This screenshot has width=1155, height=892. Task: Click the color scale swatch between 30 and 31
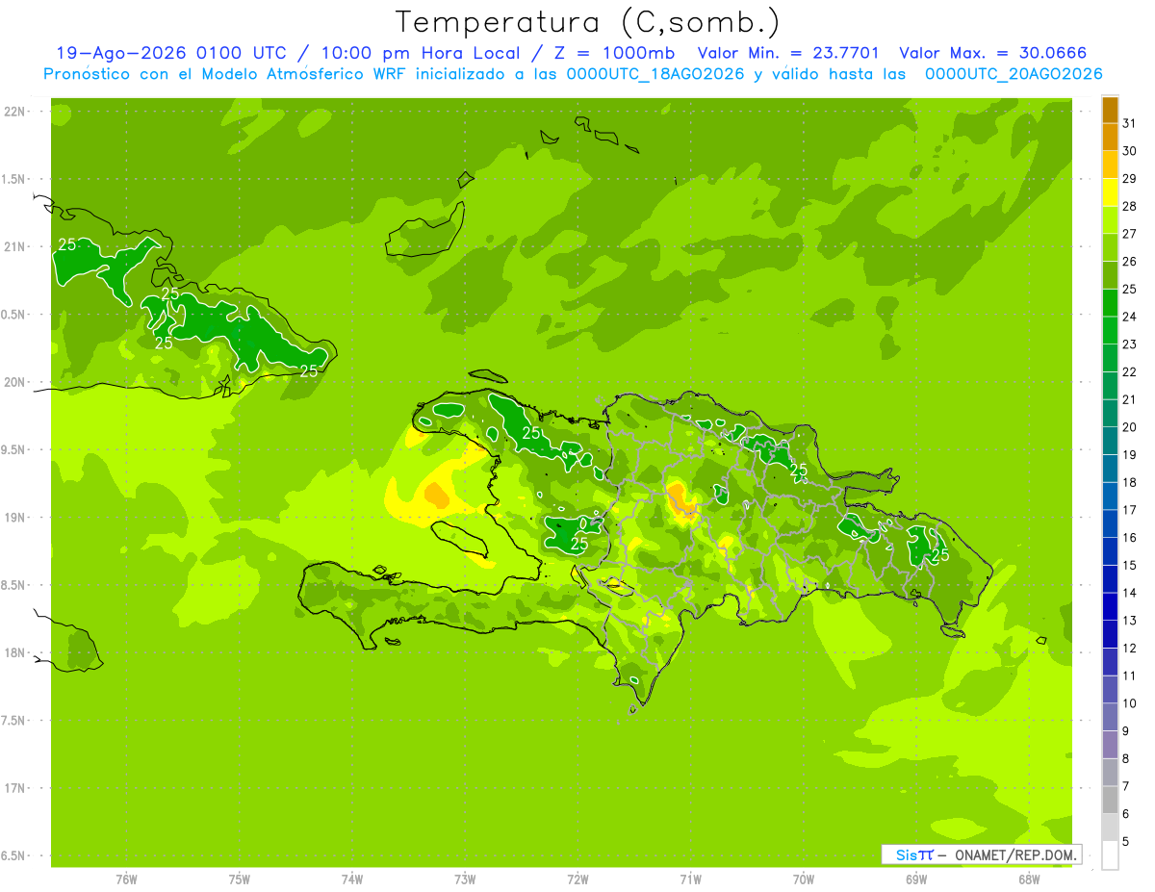1110,138
